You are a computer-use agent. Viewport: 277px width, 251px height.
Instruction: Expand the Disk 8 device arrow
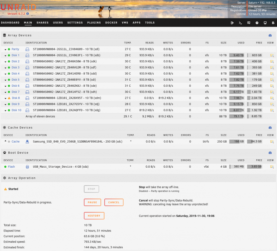(x=5, y=98)
